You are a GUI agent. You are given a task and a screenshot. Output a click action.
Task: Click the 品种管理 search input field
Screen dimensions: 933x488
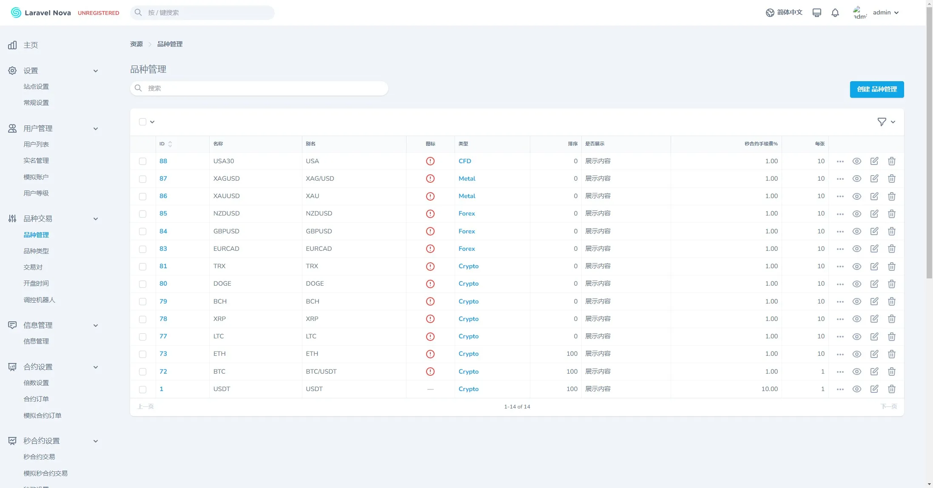pyautogui.click(x=259, y=88)
